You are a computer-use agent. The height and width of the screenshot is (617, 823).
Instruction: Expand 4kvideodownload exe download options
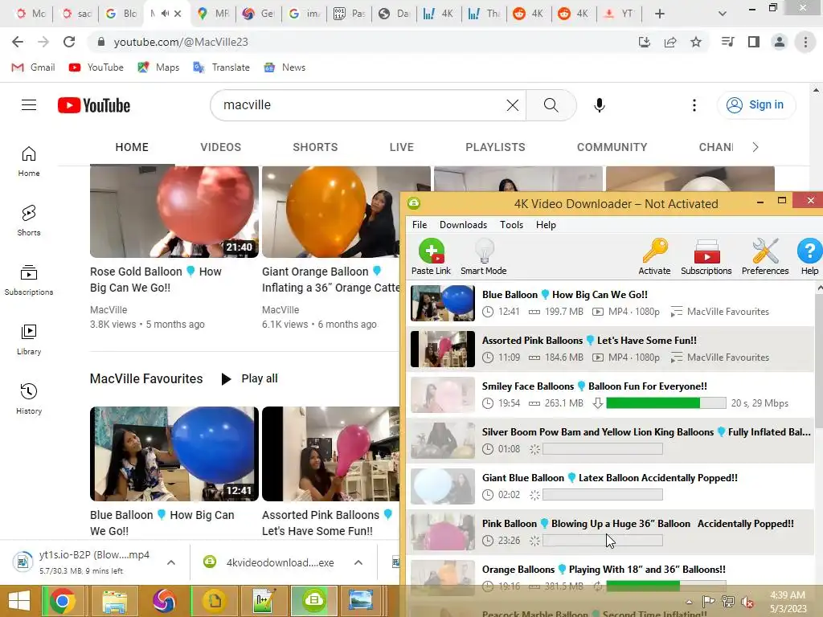click(358, 562)
